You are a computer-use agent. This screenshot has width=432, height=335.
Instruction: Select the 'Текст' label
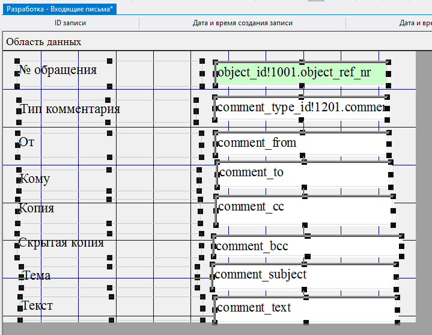point(37,306)
